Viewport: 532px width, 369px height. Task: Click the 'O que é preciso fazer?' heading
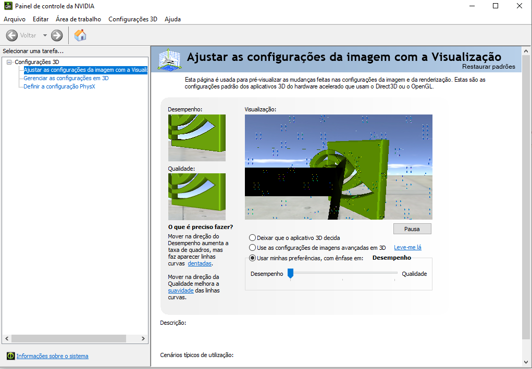(x=201, y=227)
